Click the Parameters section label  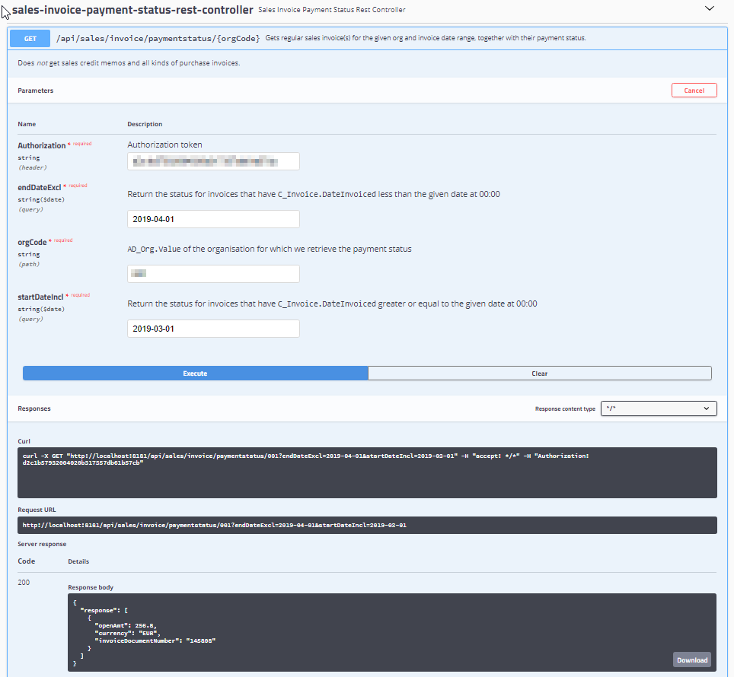coord(36,91)
